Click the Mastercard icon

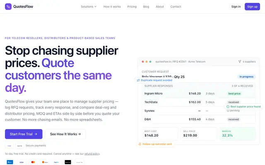(x=33, y=162)
